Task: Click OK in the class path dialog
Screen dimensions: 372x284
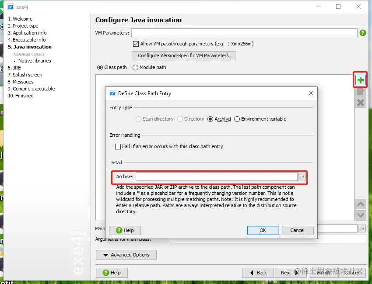Action: (x=263, y=230)
